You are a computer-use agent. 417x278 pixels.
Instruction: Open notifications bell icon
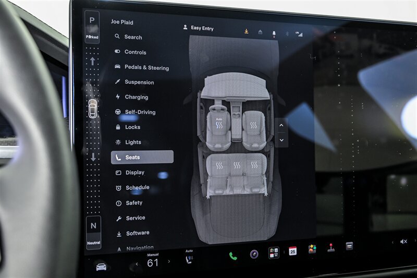click(274, 33)
